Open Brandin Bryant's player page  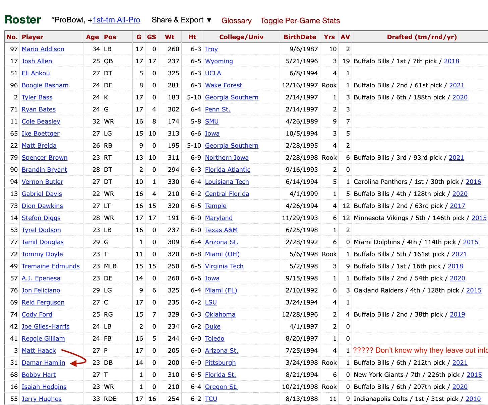click(x=44, y=170)
